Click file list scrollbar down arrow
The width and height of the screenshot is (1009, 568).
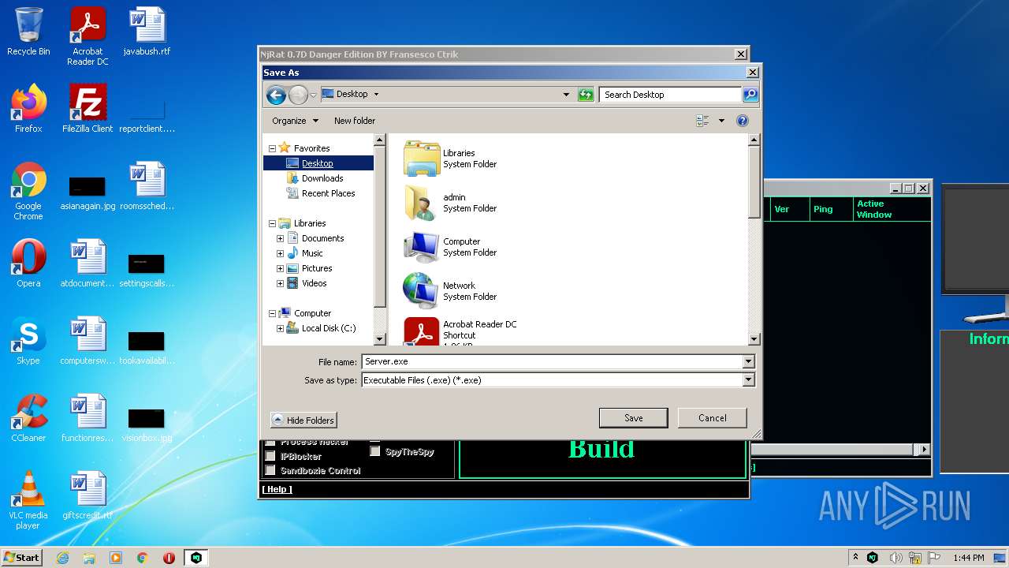coord(754,339)
